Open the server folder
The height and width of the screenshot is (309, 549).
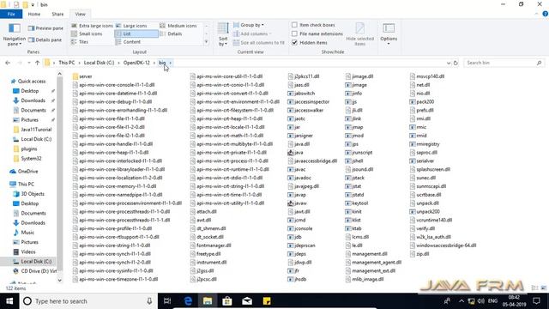tap(82, 76)
